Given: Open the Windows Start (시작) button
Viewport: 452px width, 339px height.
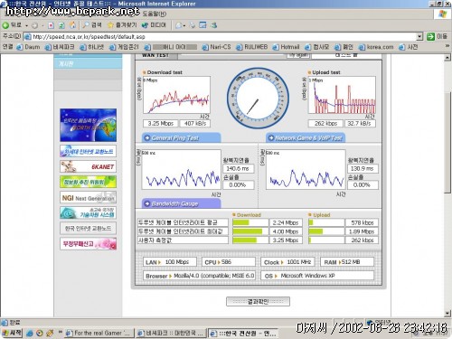Looking at the screenshot, I should (12, 333).
